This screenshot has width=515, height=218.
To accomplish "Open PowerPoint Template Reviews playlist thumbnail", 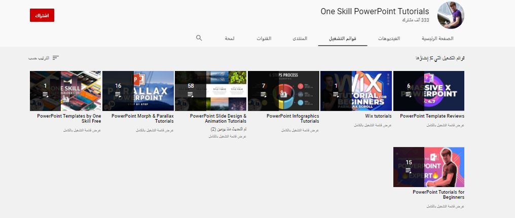I will pyautogui.click(x=429, y=91).
